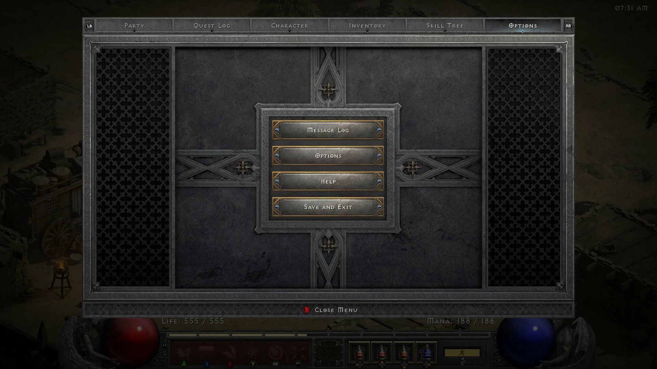Press B button to Close Menu
Viewport: 657px width, 369px height.
306,310
